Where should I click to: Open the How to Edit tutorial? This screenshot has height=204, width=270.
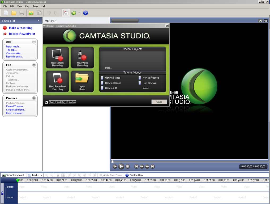point(111,88)
